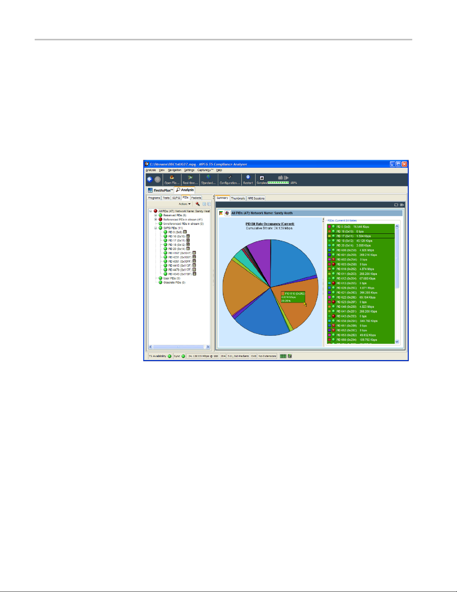
Task: Click down arrow of bit rates scrollbar
Action: pyautogui.click(x=397, y=341)
